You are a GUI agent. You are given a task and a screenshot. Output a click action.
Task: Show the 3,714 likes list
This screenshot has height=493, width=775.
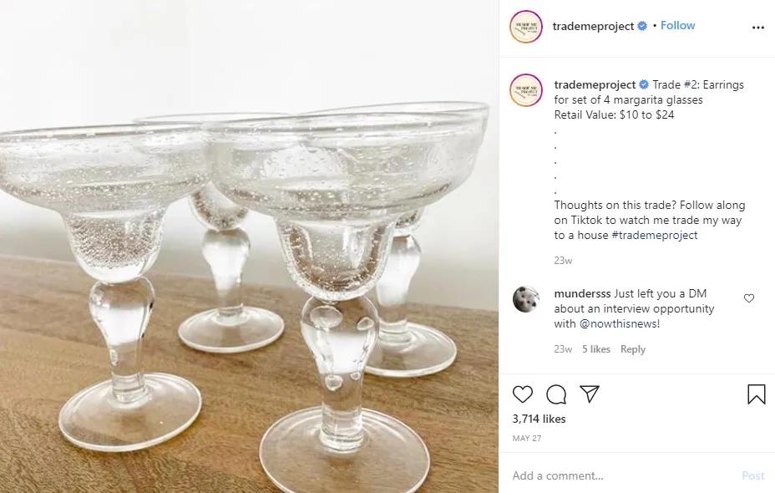(x=539, y=419)
